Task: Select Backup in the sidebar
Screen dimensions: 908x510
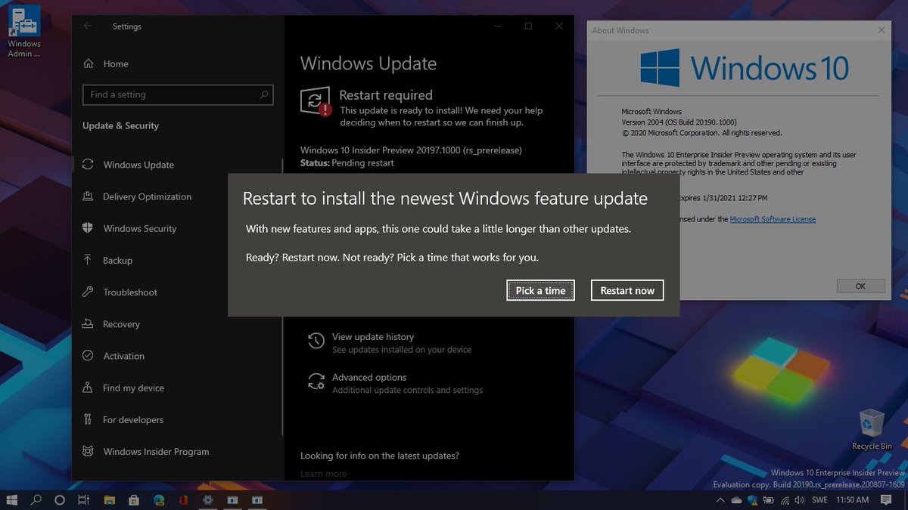Action: click(178, 260)
